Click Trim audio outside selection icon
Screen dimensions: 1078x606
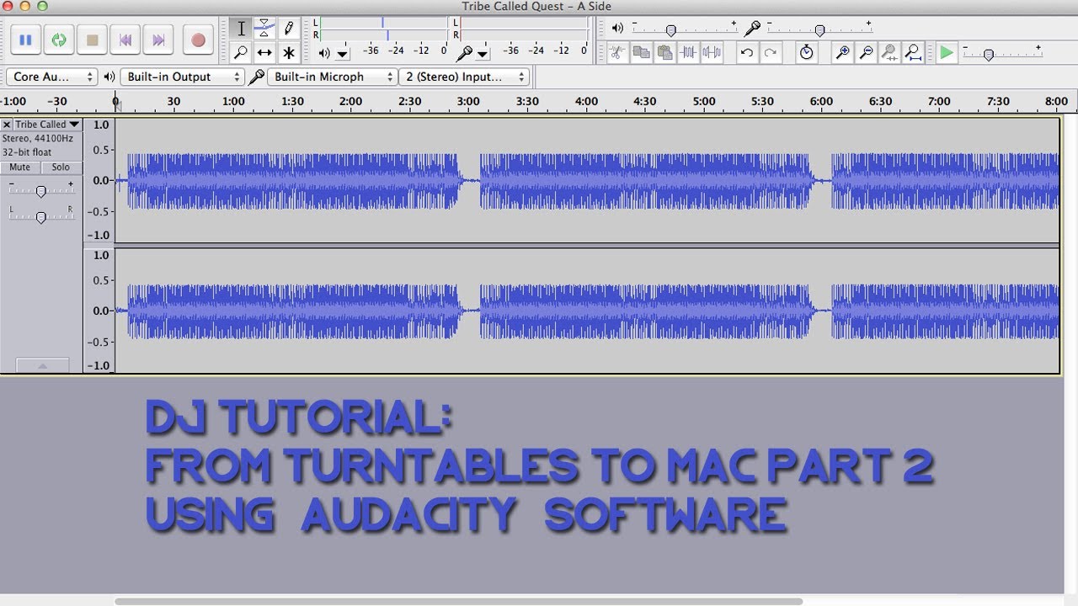click(x=688, y=52)
